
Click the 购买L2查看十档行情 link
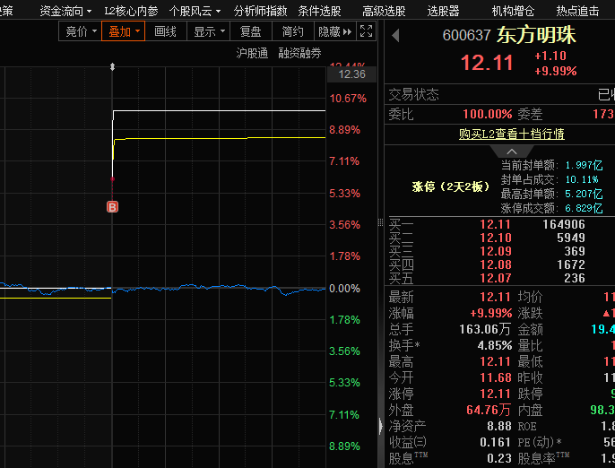[x=511, y=134]
